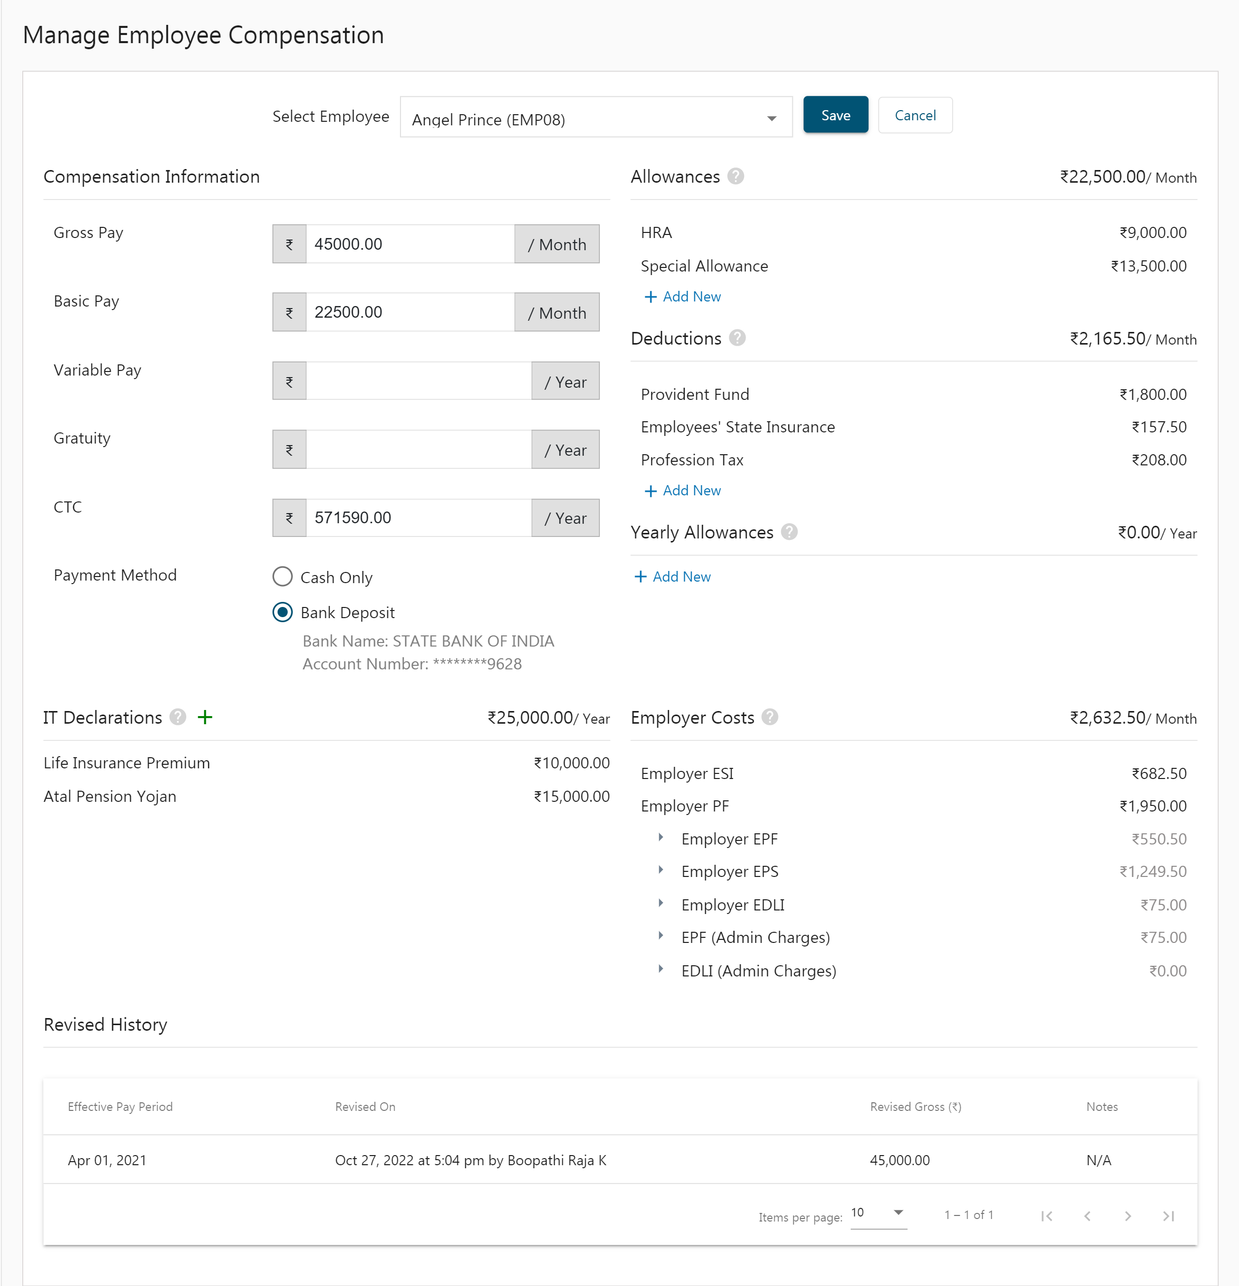The width and height of the screenshot is (1239, 1286).
Task: Select Cash Only payment method
Action: point(282,577)
